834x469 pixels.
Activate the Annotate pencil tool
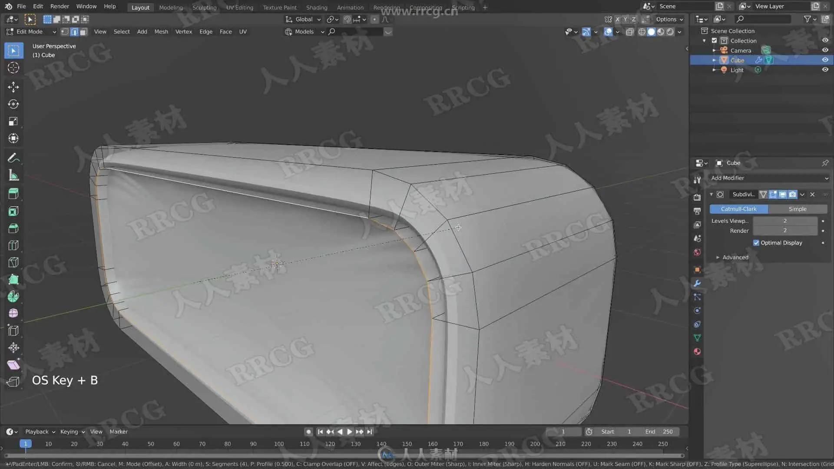13,158
